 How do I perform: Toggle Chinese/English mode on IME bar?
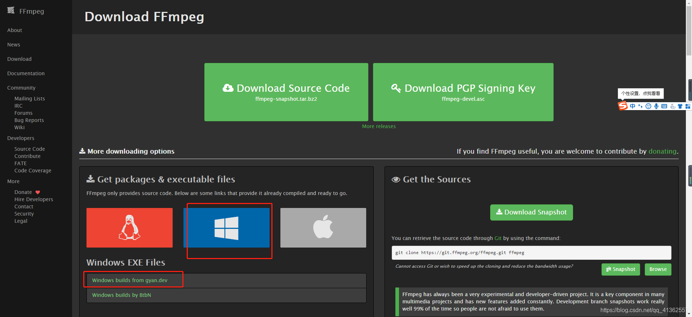[633, 106]
